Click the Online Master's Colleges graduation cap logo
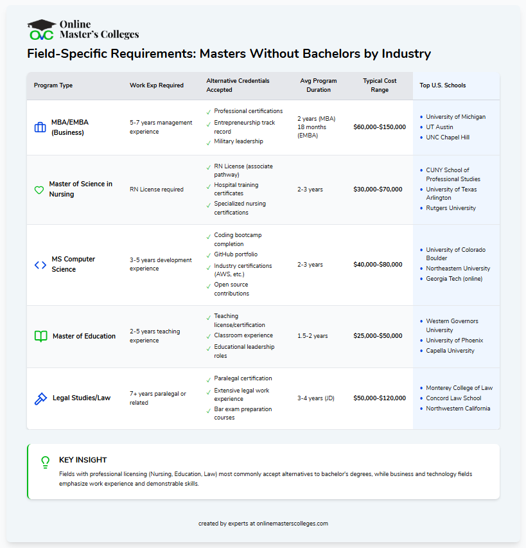Viewport: 526px width, 548px height. pyautogui.click(x=40, y=30)
